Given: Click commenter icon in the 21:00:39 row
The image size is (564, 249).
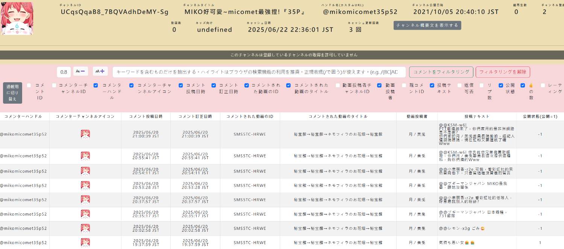Looking at the screenshot, I should [85, 134].
